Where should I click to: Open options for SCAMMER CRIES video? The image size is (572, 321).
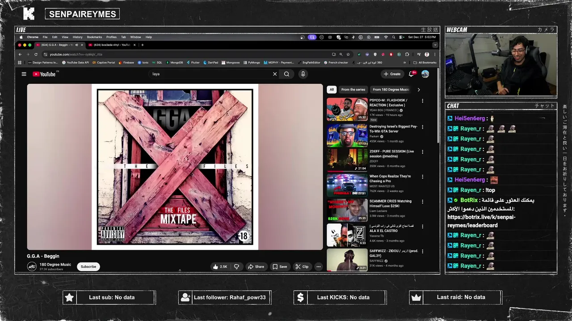point(422,202)
